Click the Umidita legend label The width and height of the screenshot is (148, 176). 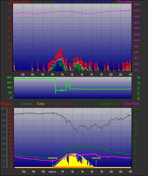(27, 104)
